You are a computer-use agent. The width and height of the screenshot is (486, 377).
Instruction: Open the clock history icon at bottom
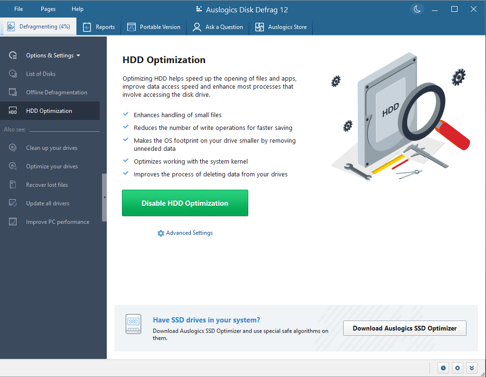(443, 368)
